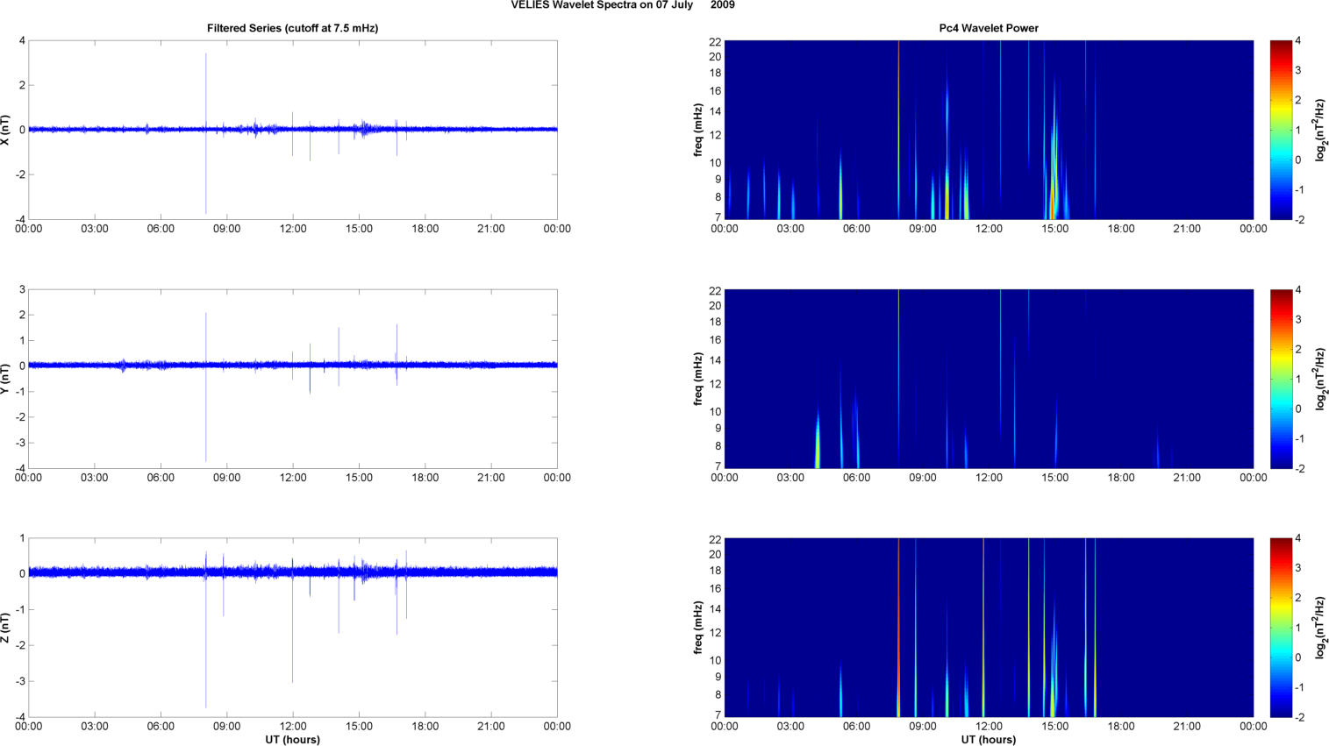The width and height of the screenshot is (1329, 746).
Task: Click the bottom Z-component wavelet colorbar
Action: (1281, 628)
